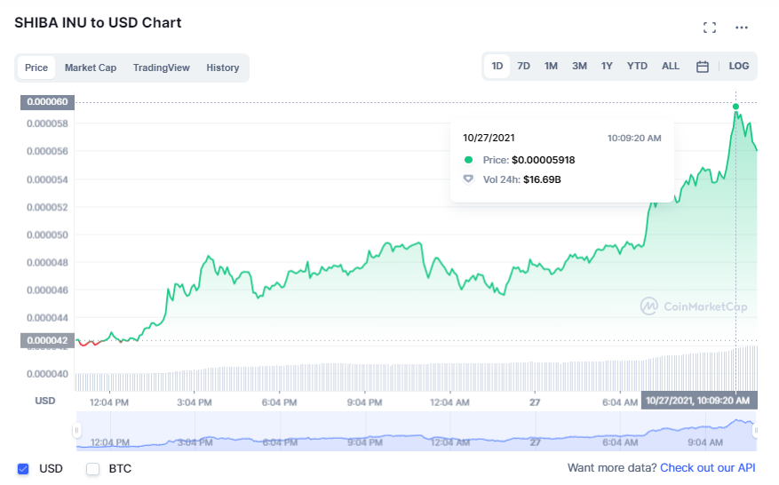Switch to the Price tab
779x485 pixels.
pos(36,68)
